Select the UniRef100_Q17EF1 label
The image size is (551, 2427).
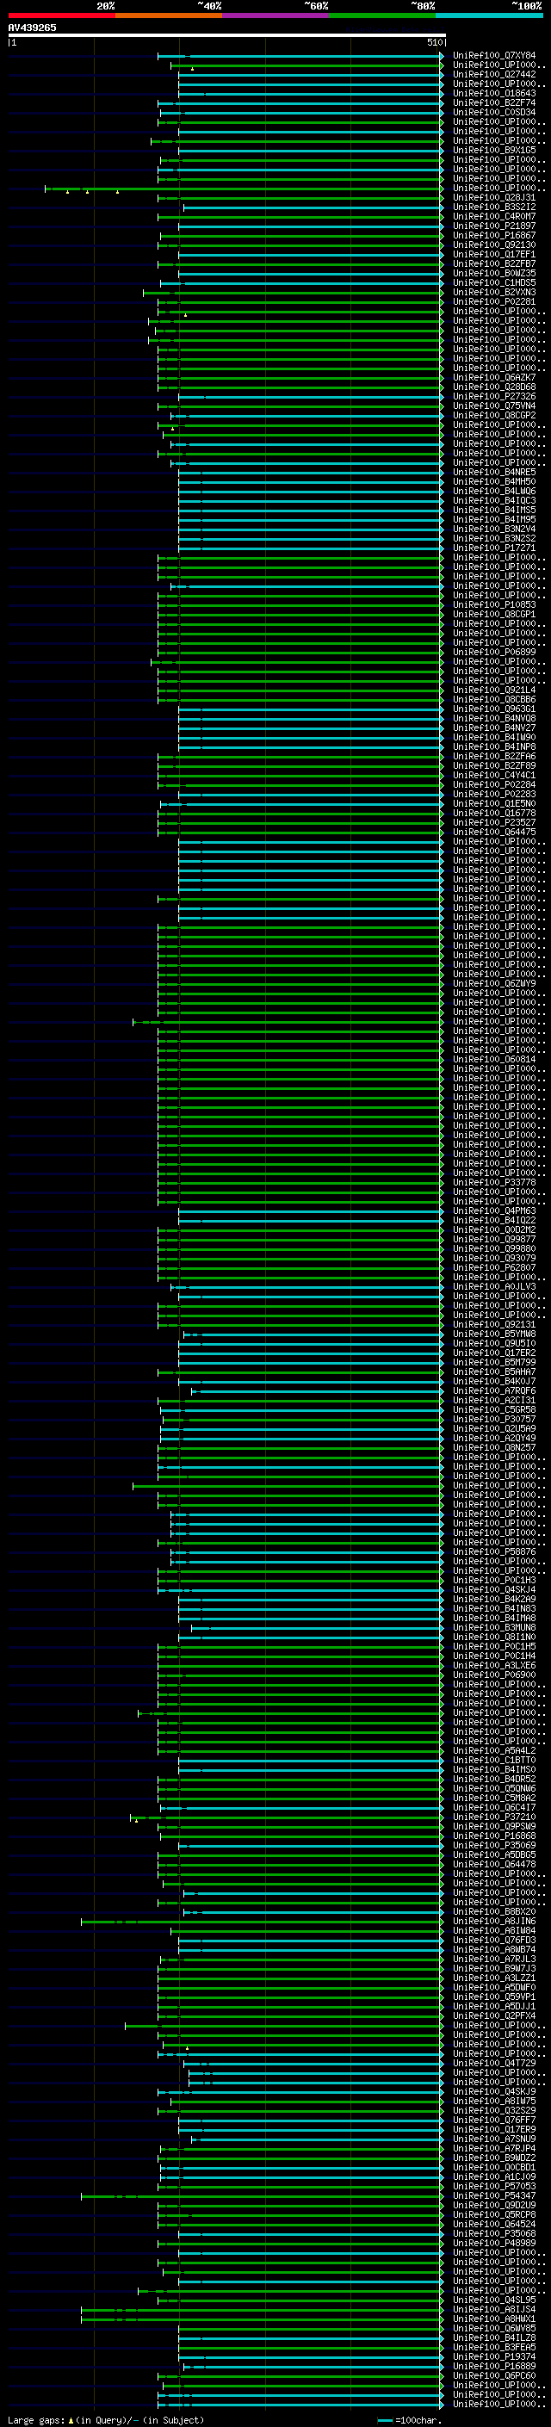[x=494, y=254]
